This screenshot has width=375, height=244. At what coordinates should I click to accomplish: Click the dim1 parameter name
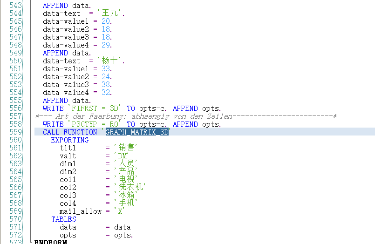pos(68,164)
